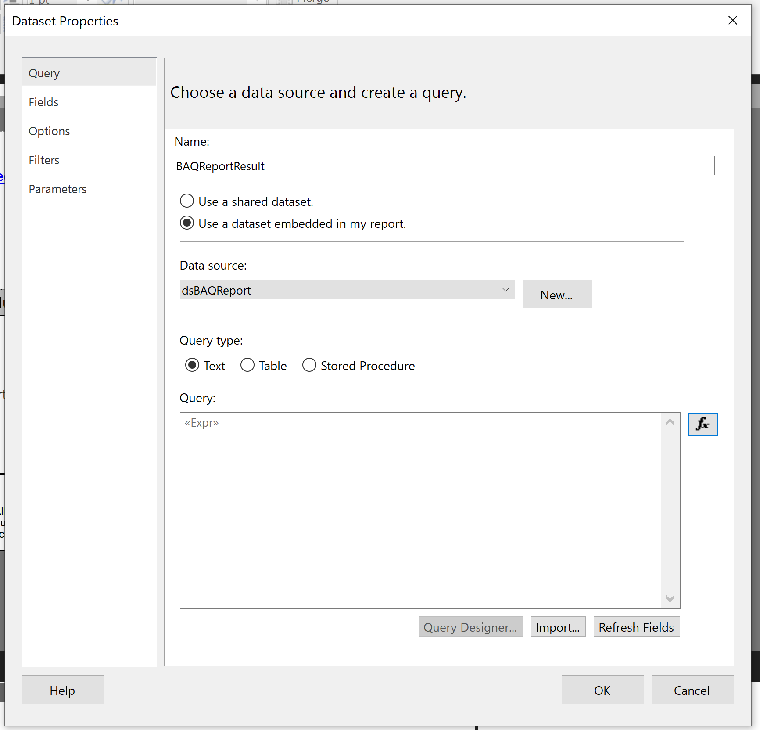Switch to the Options page
This screenshot has width=760, height=730.
coord(49,131)
